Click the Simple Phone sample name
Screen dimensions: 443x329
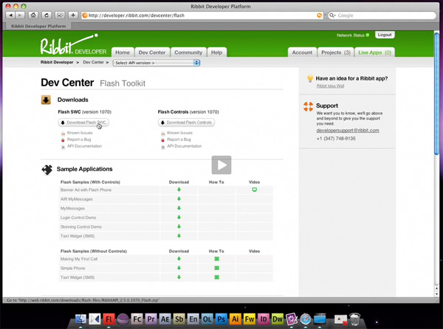click(x=72, y=268)
